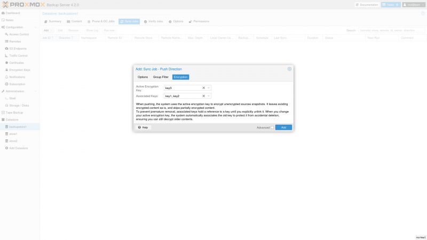Select the backupstore1 datastore

pyautogui.click(x=20, y=127)
